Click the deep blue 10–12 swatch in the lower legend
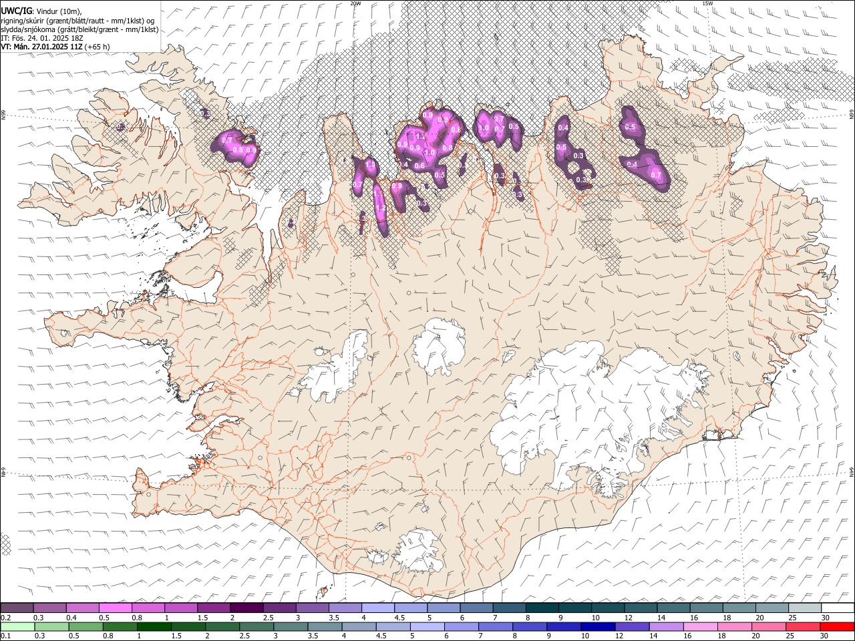The width and height of the screenshot is (855, 641). coord(598,626)
